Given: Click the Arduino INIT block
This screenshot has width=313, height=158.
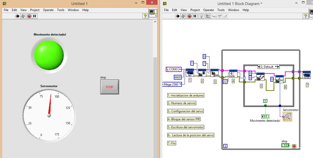Looking at the screenshot, I should [x=190, y=73].
